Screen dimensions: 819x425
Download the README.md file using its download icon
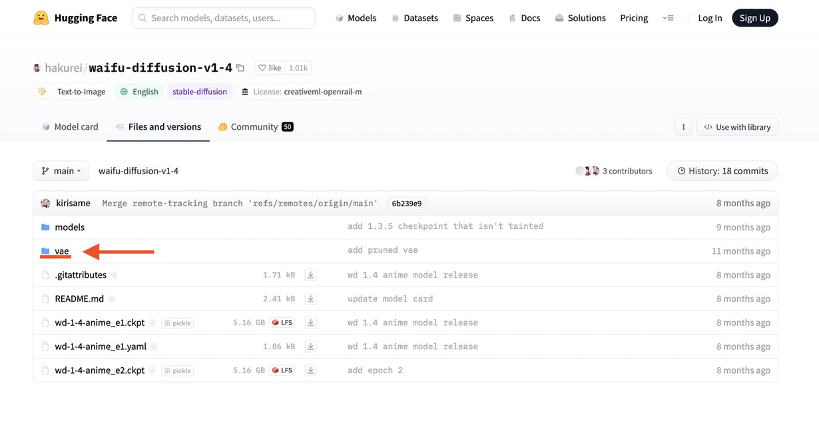(x=310, y=299)
